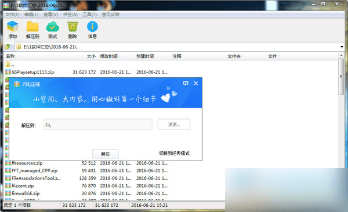Image resolution: width=348 pixels, height=212 pixels.
Task: Sort by the 修改时间 column header
Action: tap(109, 57)
